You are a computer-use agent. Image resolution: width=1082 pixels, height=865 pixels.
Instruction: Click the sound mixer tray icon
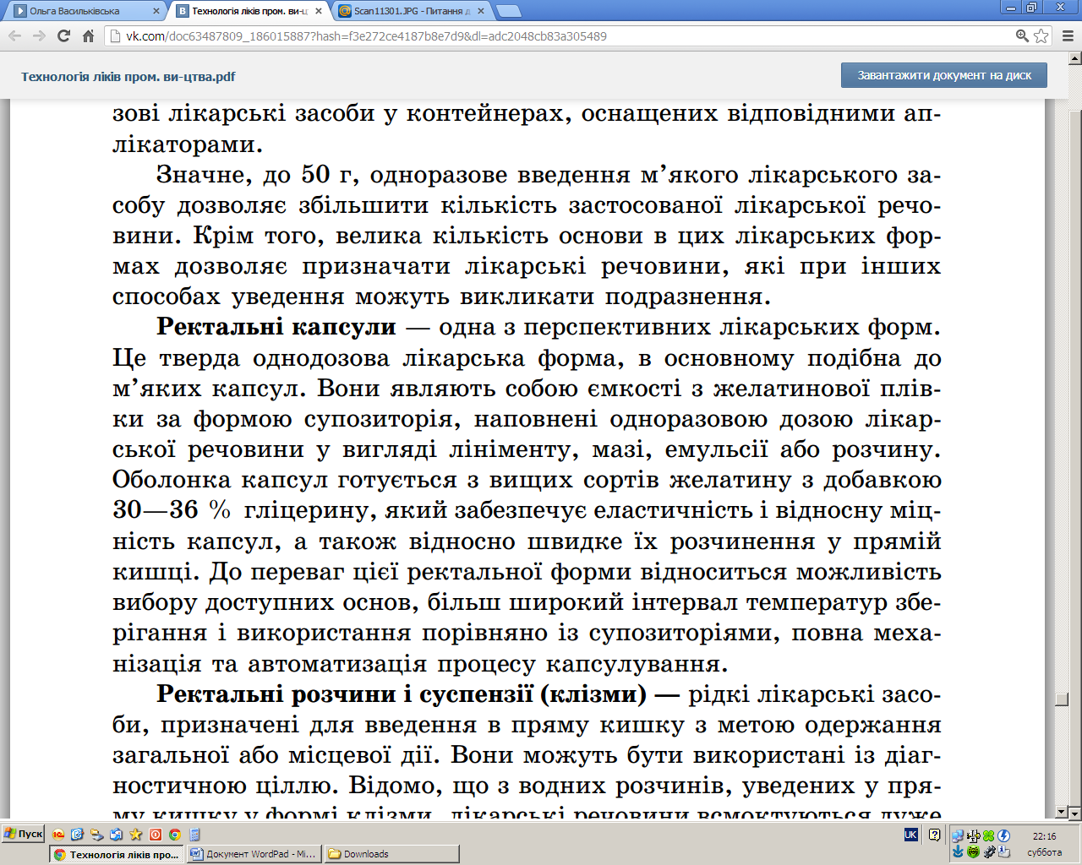[x=973, y=835]
